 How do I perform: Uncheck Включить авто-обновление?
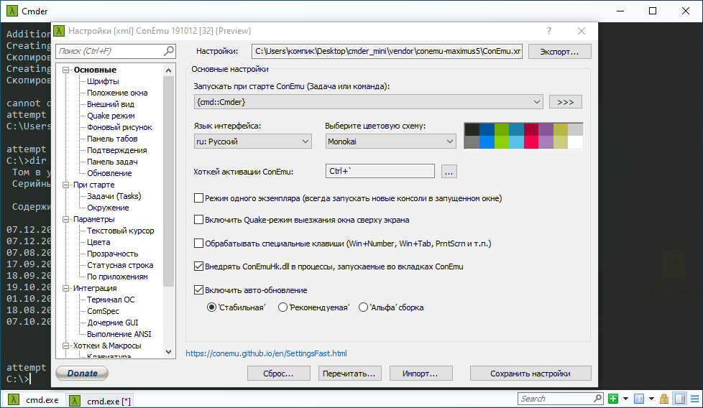[199, 290]
